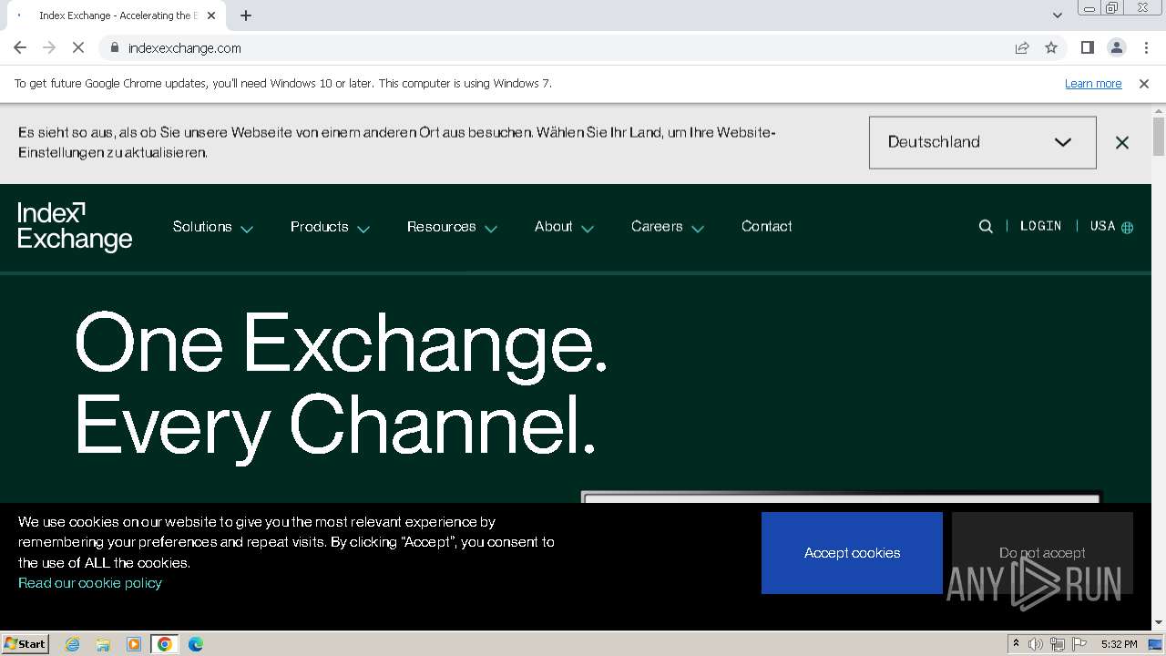
Task: Open the tab search dropdown arrow
Action: pyautogui.click(x=1058, y=15)
